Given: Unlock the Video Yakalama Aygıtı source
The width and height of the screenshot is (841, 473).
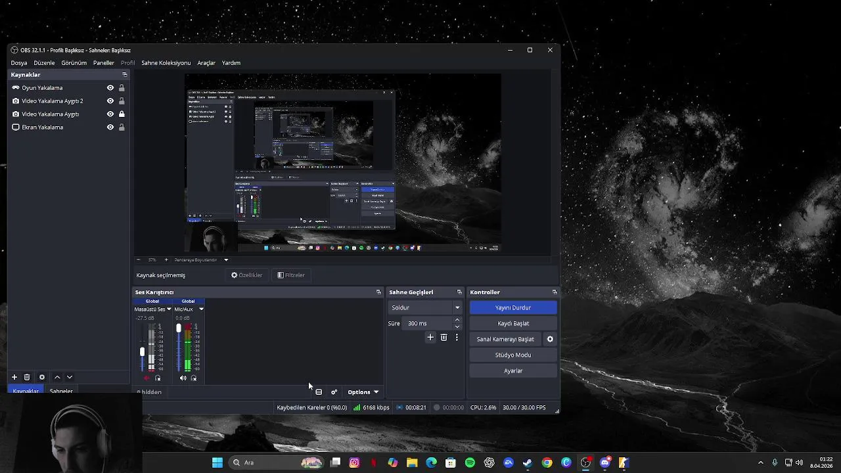Looking at the screenshot, I should point(122,114).
